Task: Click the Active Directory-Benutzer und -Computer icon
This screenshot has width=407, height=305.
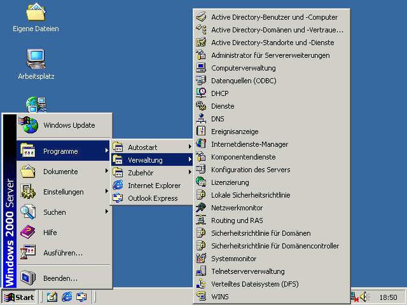Action: click(x=201, y=17)
